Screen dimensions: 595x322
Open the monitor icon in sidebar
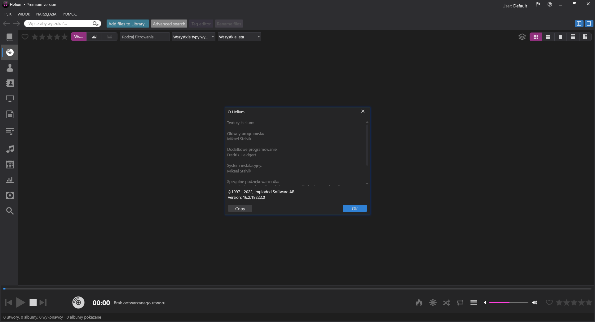point(10,99)
